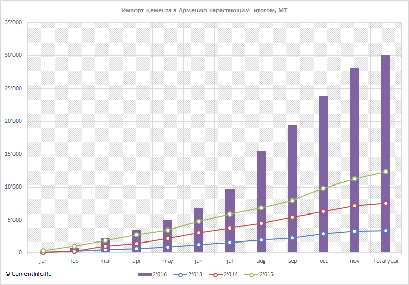
Task: Click the green 2'015 marker at Total year
Action: click(386, 172)
